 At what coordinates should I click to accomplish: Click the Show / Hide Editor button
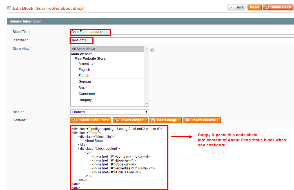[x=91, y=120]
